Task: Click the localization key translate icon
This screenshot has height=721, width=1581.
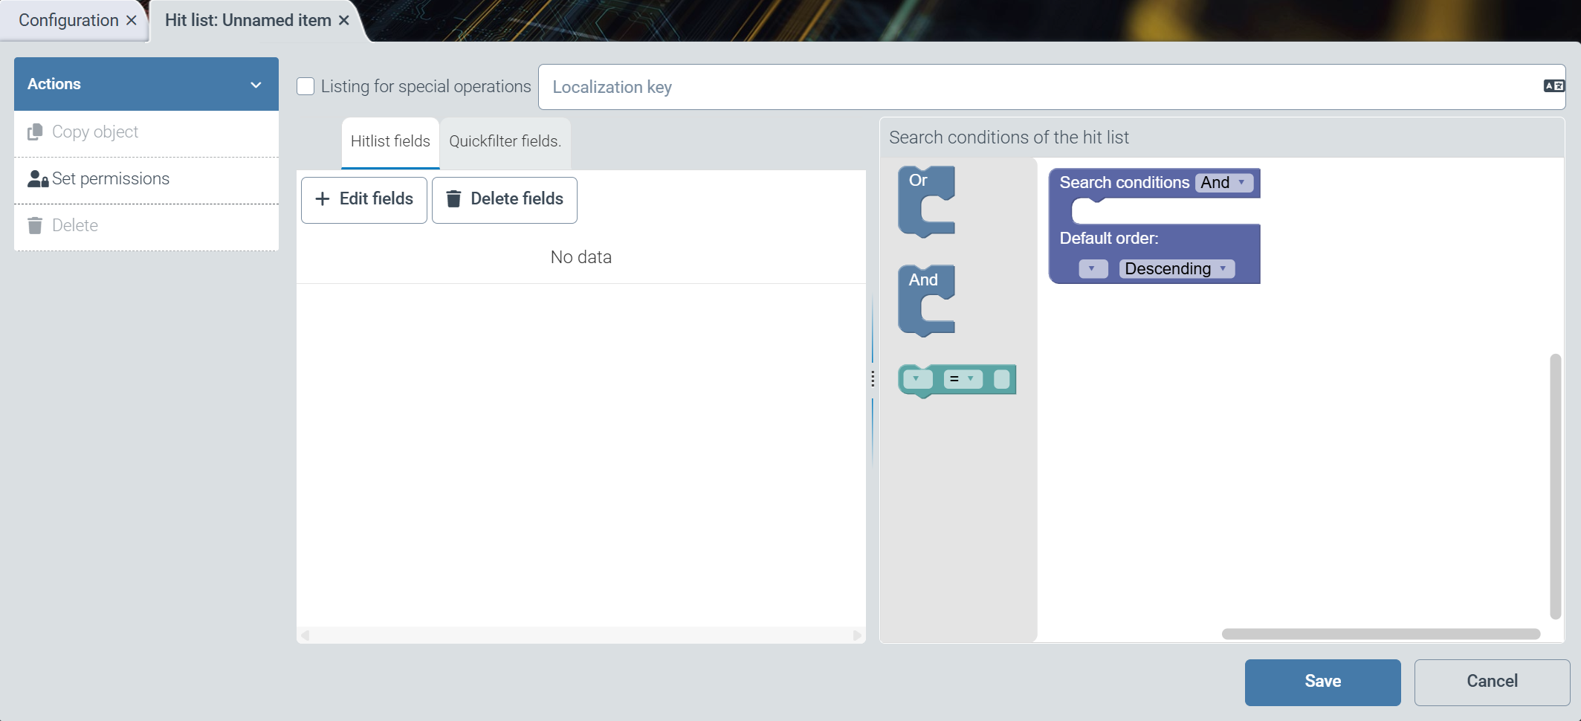Action: click(1553, 86)
